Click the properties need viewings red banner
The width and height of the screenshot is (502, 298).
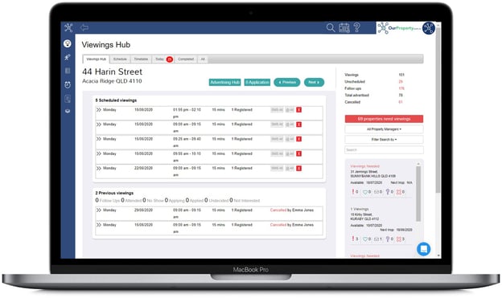384,119
